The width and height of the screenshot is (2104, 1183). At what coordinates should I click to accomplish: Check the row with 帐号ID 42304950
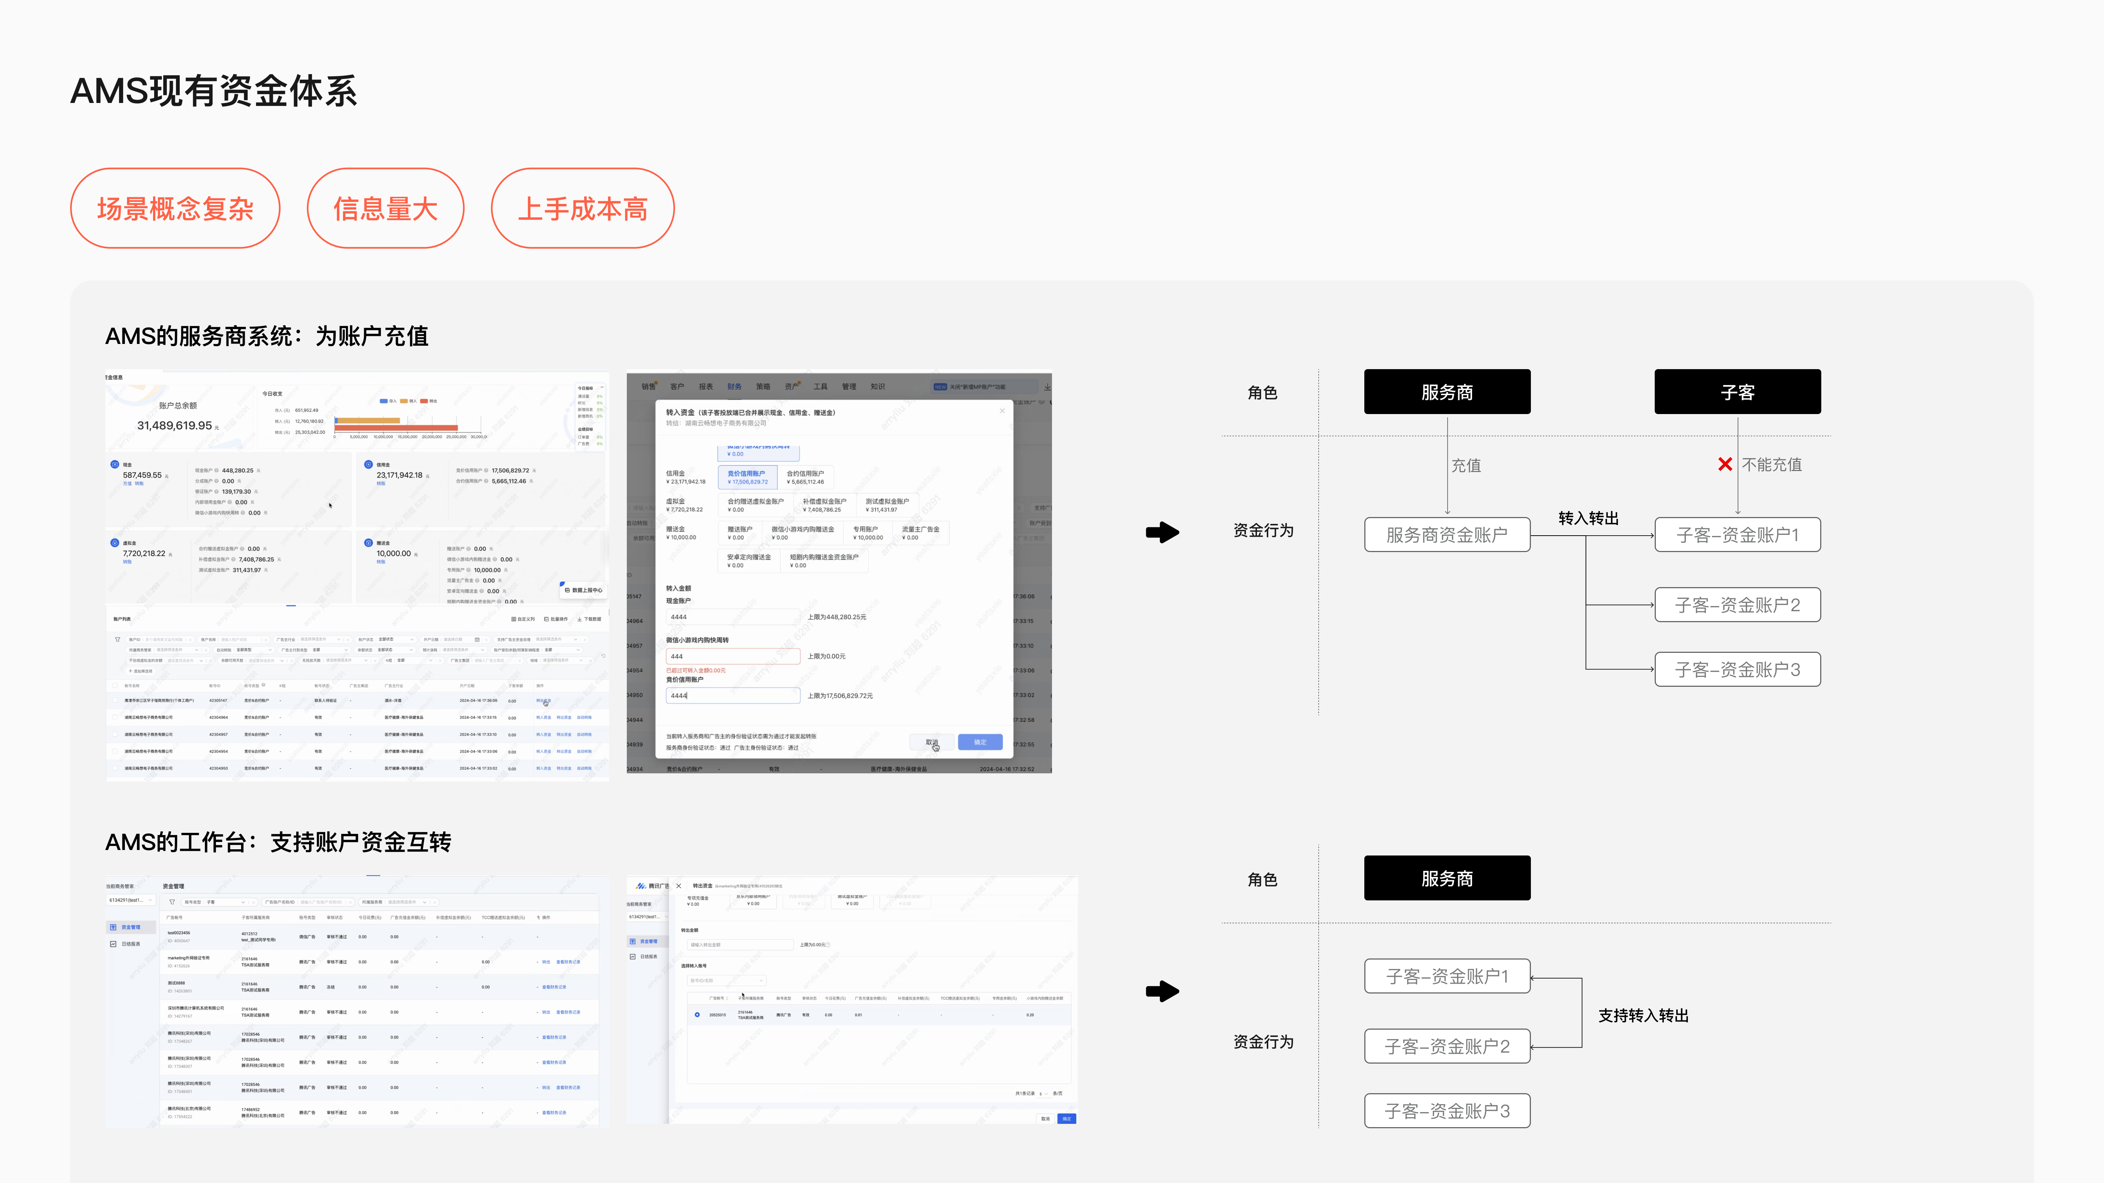pos(114,768)
